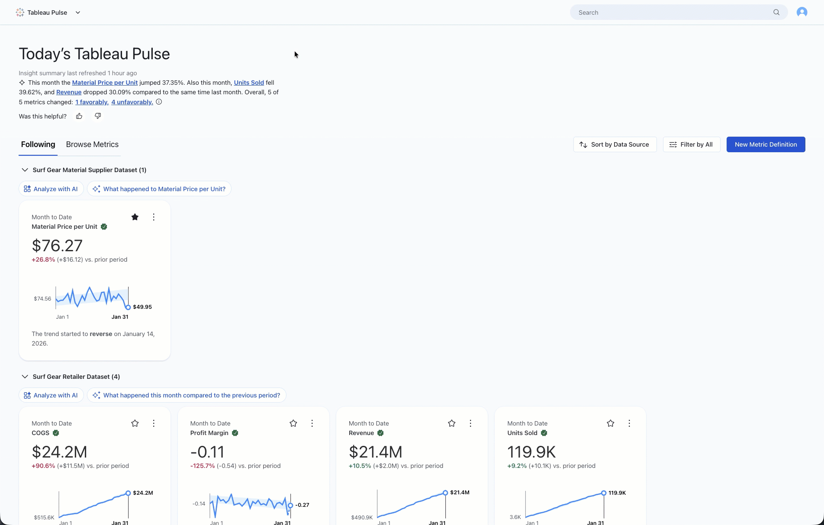The image size is (824, 525).
Task: Switch to the Browse Metrics tab
Action: pos(92,144)
